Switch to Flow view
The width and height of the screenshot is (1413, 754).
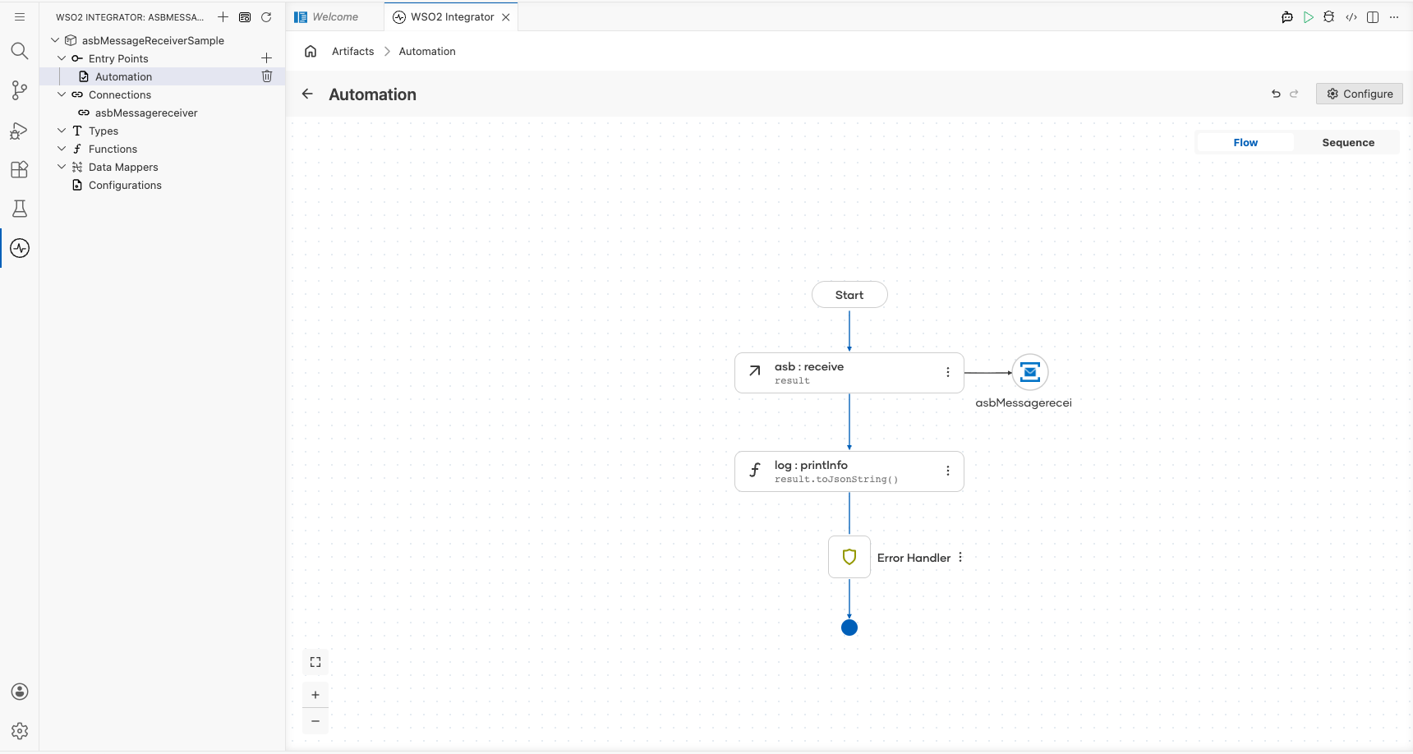pos(1245,142)
